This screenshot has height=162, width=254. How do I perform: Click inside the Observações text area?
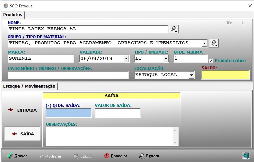109,136
